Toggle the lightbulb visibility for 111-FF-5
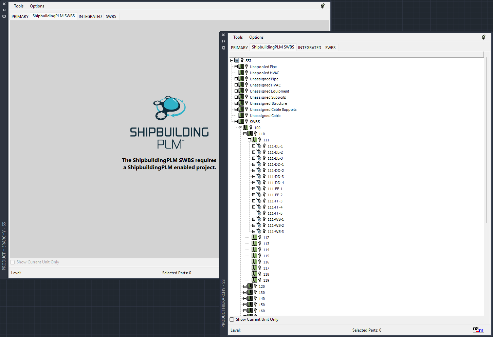 pyautogui.click(x=264, y=213)
